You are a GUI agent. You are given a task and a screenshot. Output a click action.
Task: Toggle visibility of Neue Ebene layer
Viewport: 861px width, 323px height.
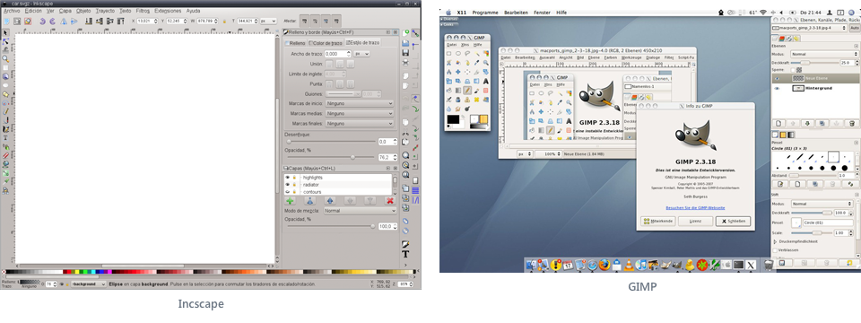[777, 78]
